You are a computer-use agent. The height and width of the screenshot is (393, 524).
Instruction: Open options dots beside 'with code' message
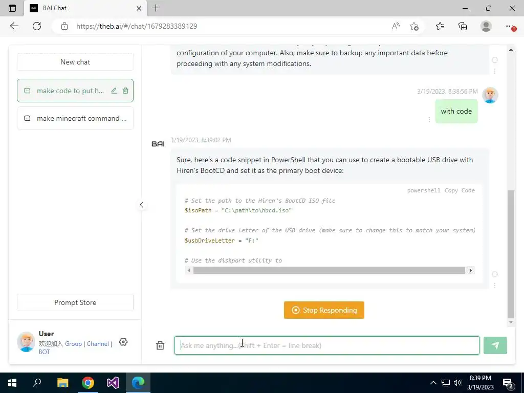pyautogui.click(x=429, y=119)
